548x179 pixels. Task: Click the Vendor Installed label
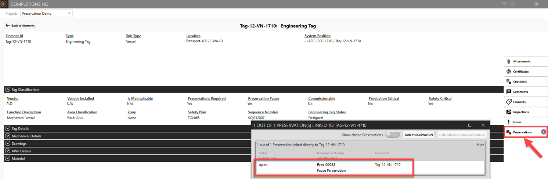pos(80,99)
